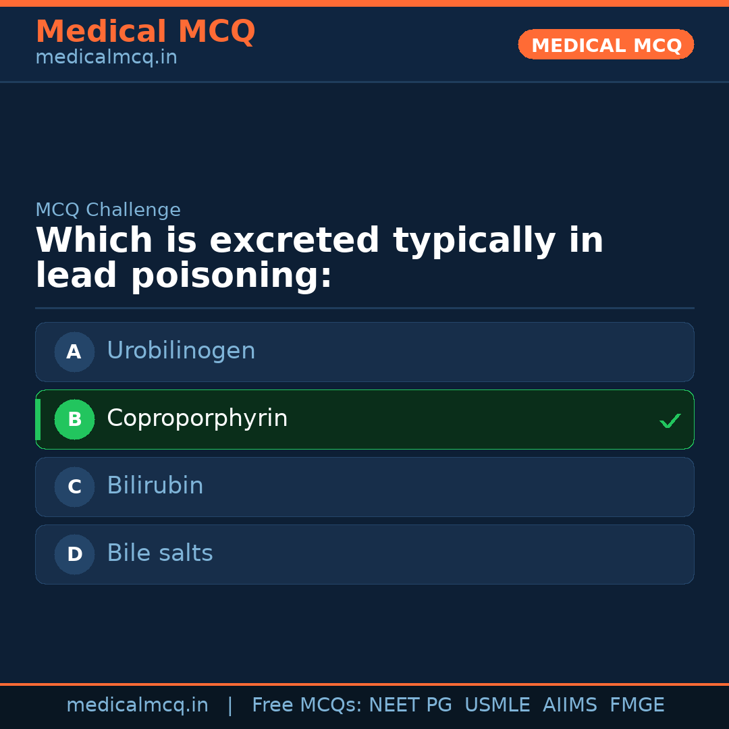
Task: Select the Bilirubin answer option
Action: click(364, 487)
